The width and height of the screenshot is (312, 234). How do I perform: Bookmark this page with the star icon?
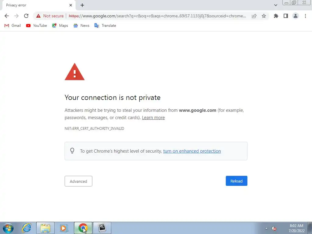(x=264, y=16)
